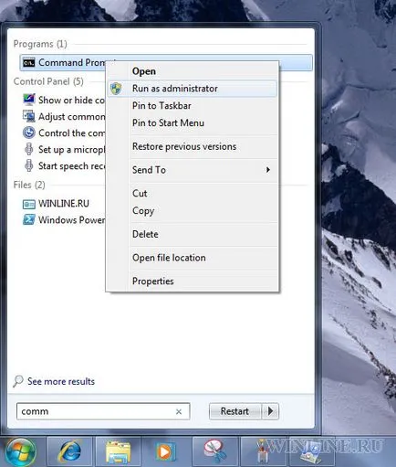Open the Snipping Tool taskbar icon

click(214, 451)
